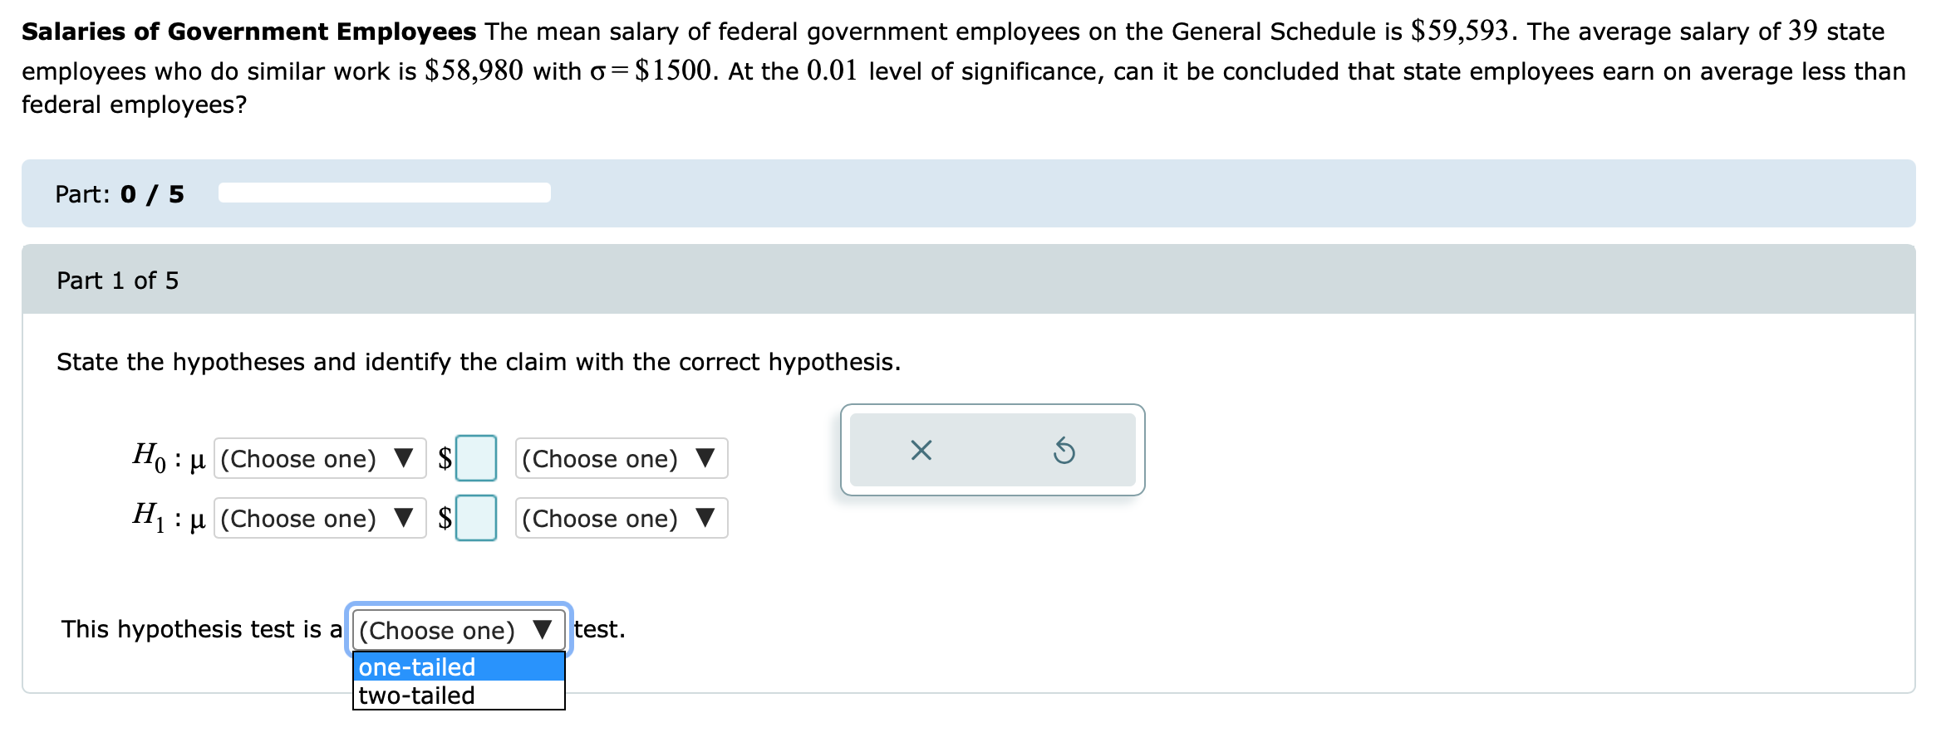Click the arrow on H1 relation selector
The image size is (1941, 742).
[x=405, y=518]
